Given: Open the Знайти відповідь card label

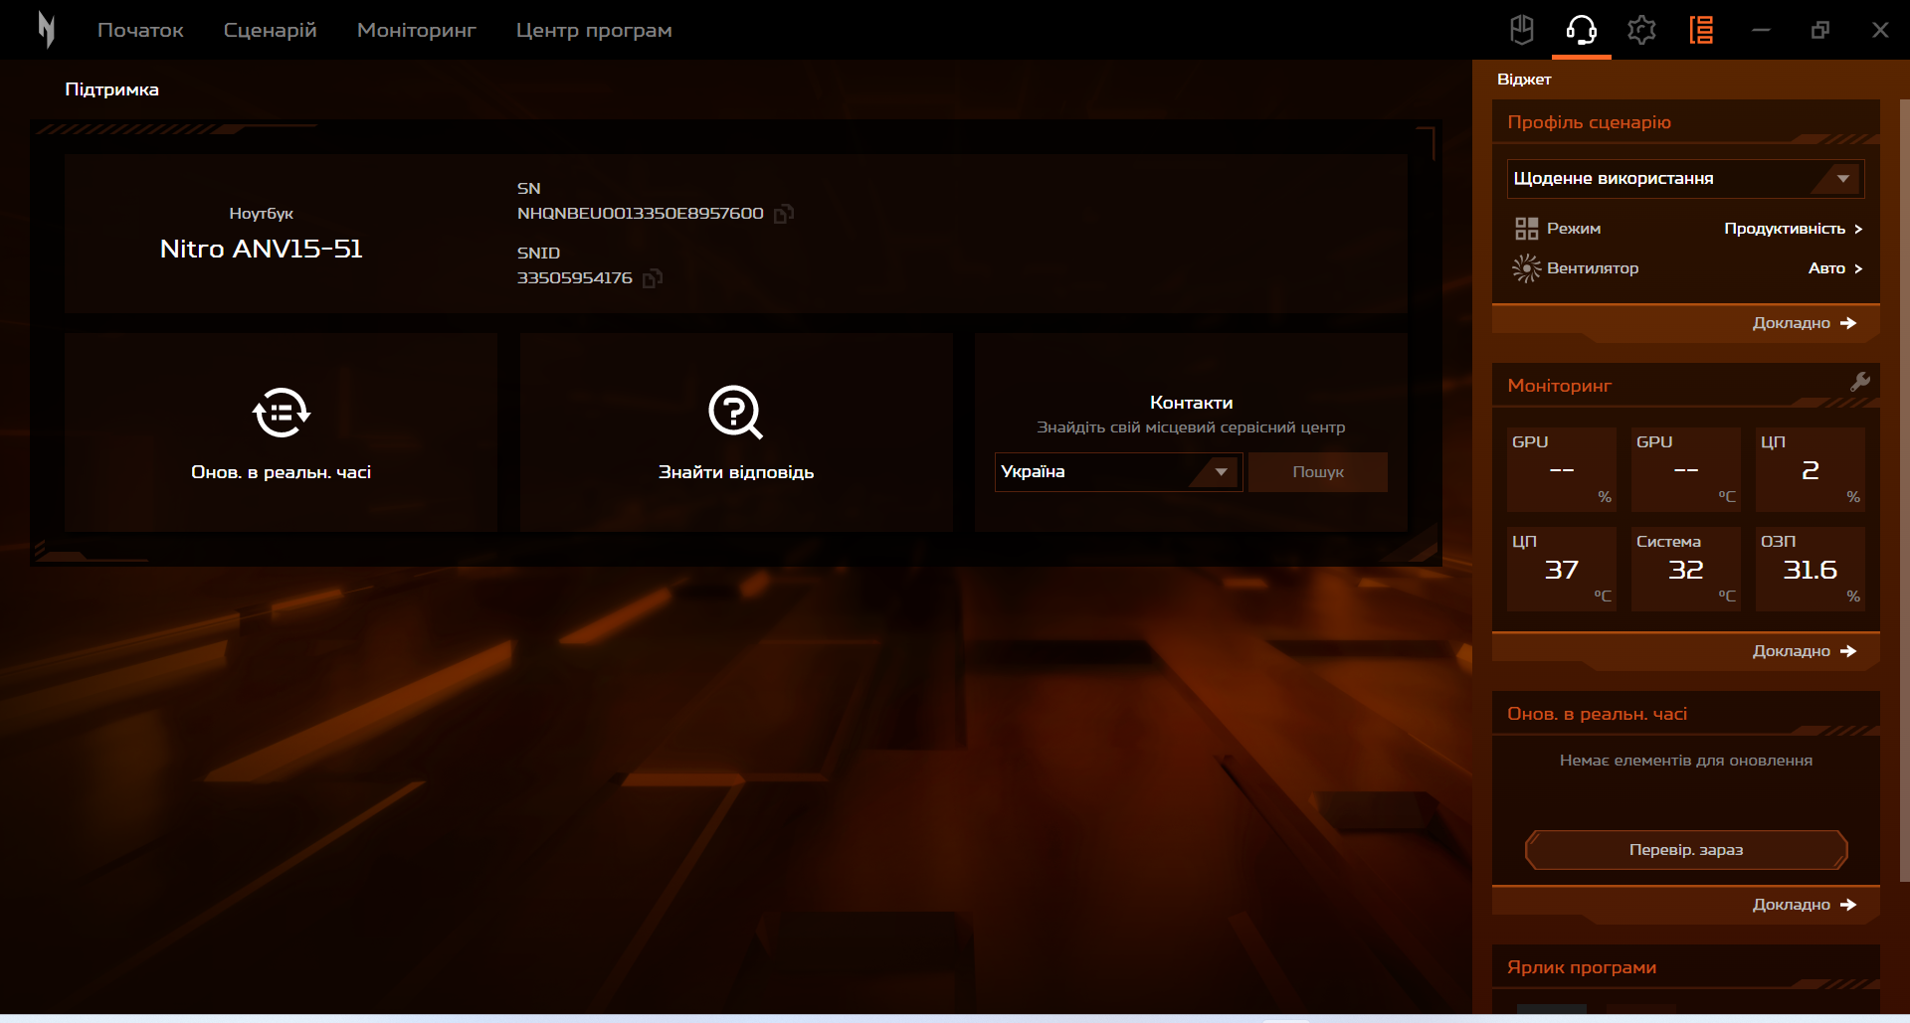Looking at the screenshot, I should [736, 472].
